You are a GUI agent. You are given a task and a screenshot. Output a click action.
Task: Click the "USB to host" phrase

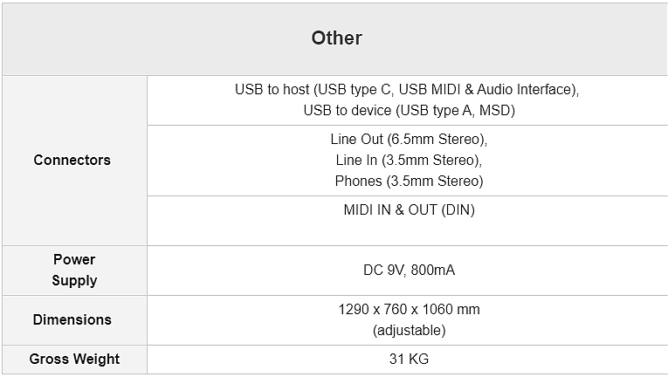pos(269,90)
